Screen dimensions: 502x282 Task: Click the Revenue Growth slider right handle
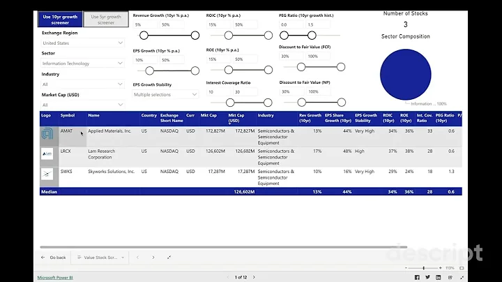click(x=195, y=35)
